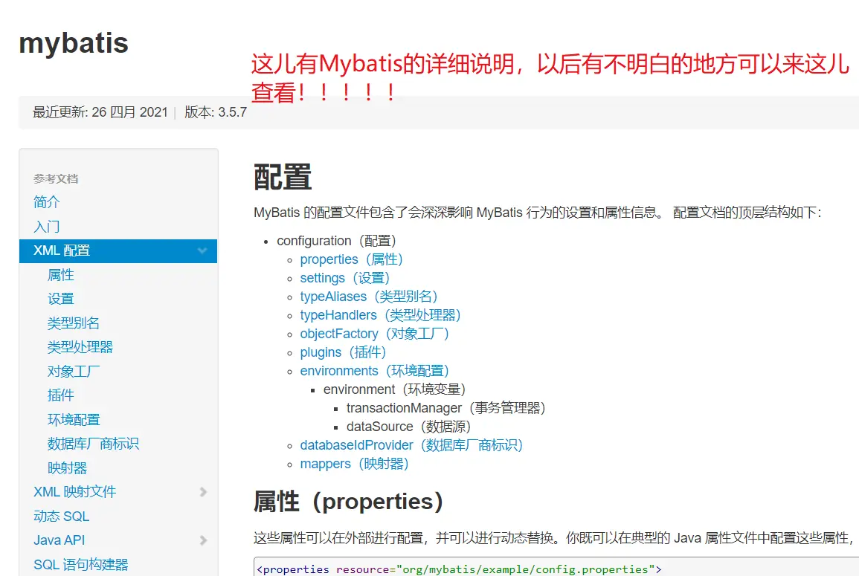Screen dimensions: 859x576
Task: Open 属性 sub-item in the sidebar
Action: pos(61,275)
